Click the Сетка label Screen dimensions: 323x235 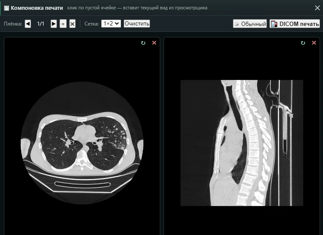[92, 24]
